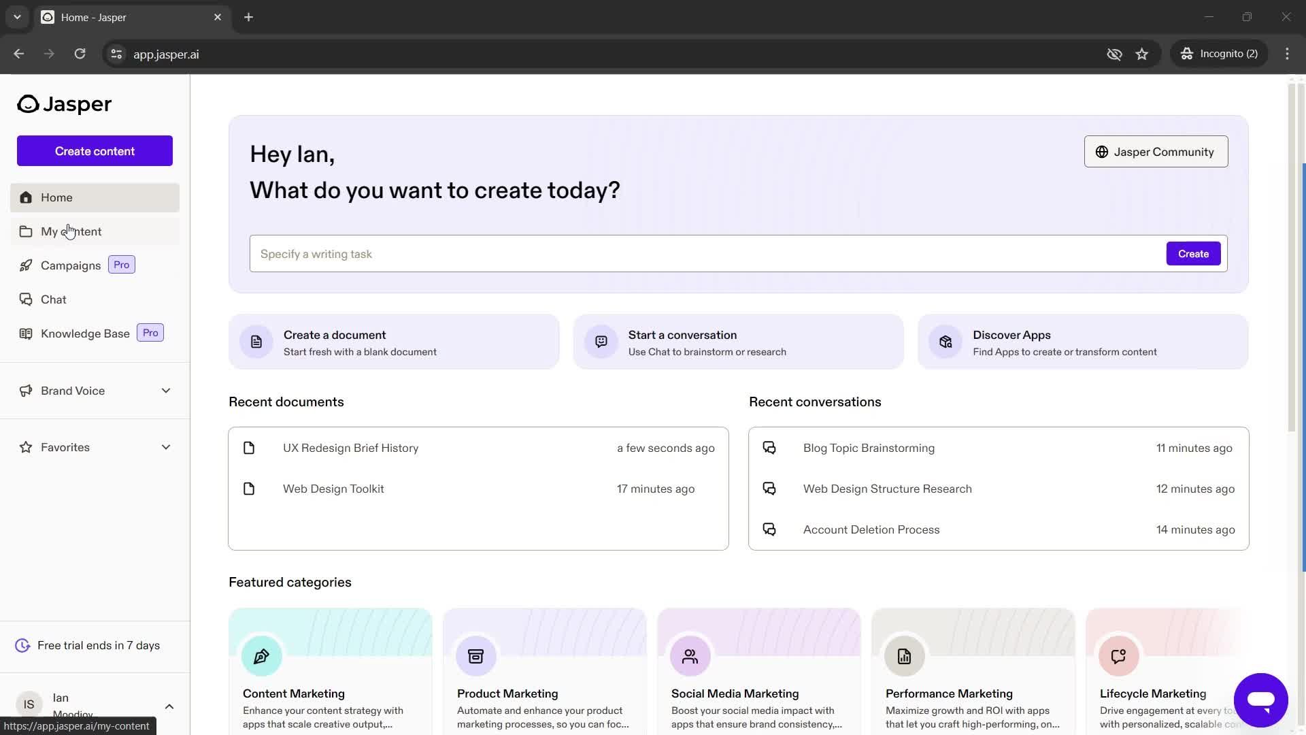Open the Chat section
Screen dimensions: 1306x735
click(x=54, y=299)
